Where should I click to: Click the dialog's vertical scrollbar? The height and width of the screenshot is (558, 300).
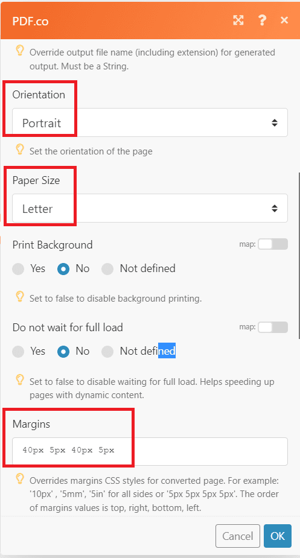pos(299,256)
